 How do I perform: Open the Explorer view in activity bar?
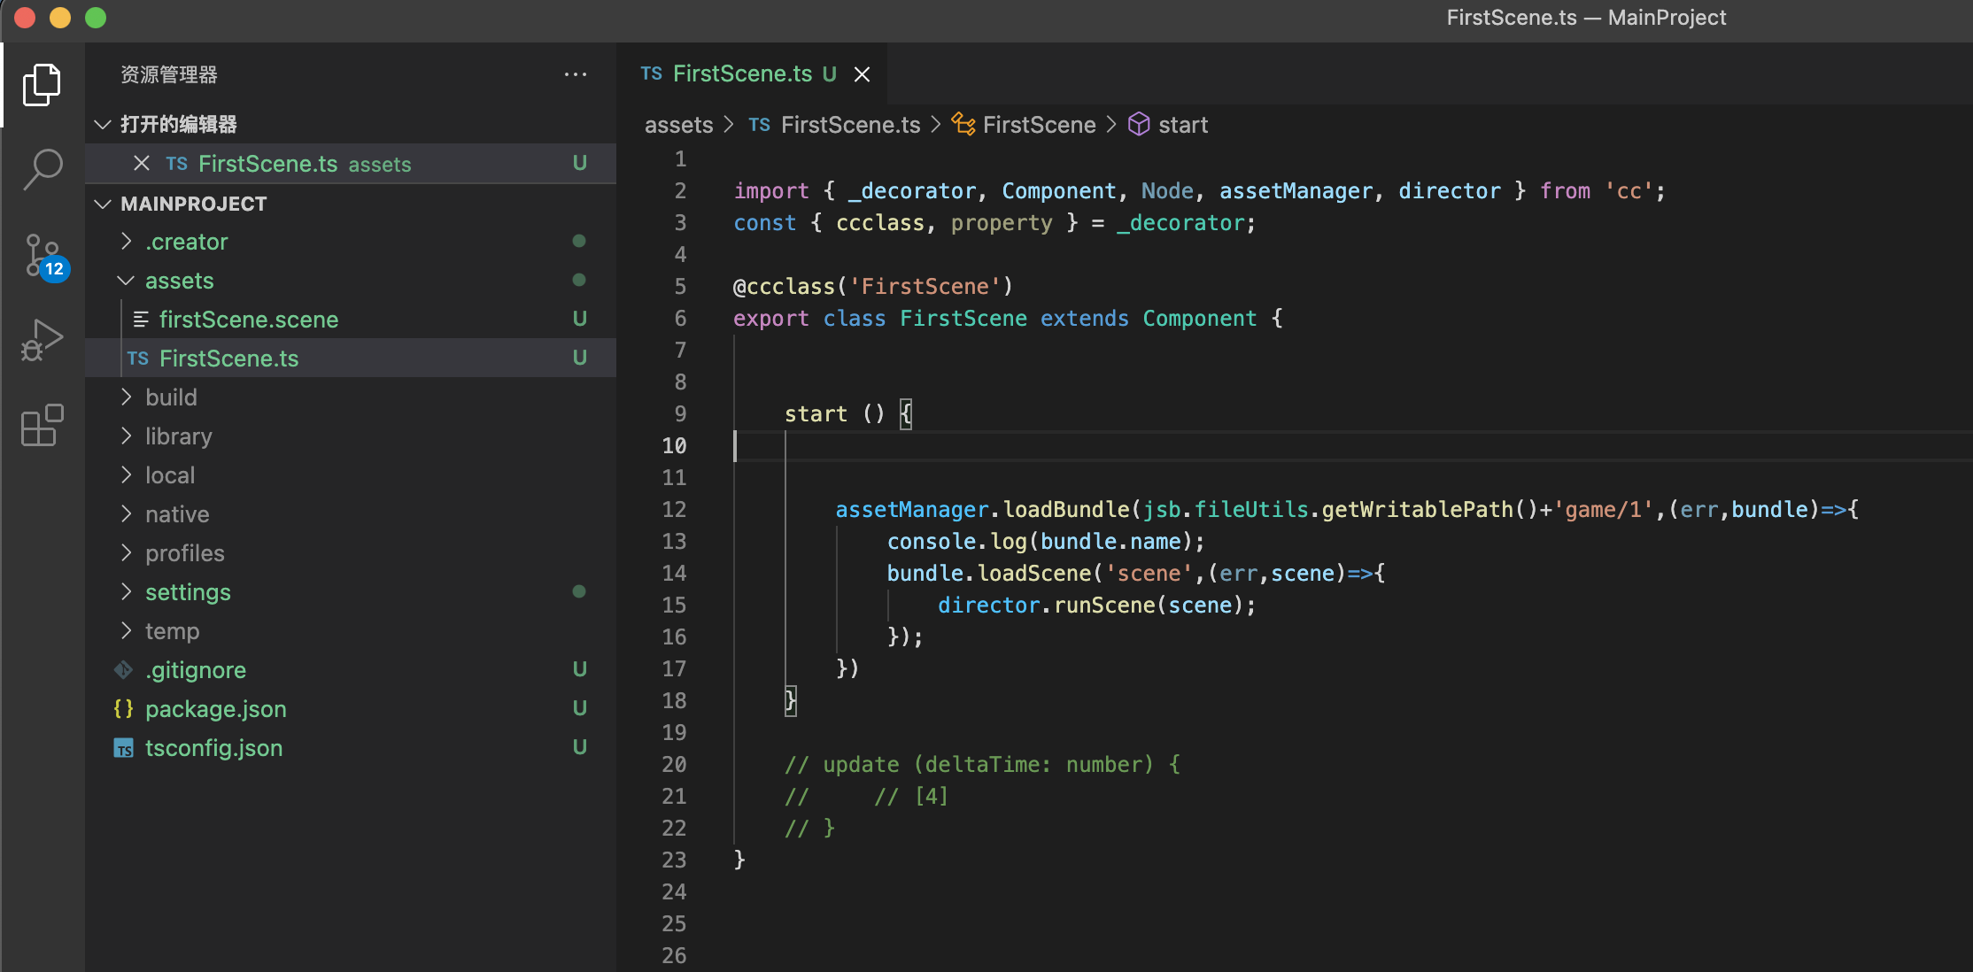pos(42,85)
